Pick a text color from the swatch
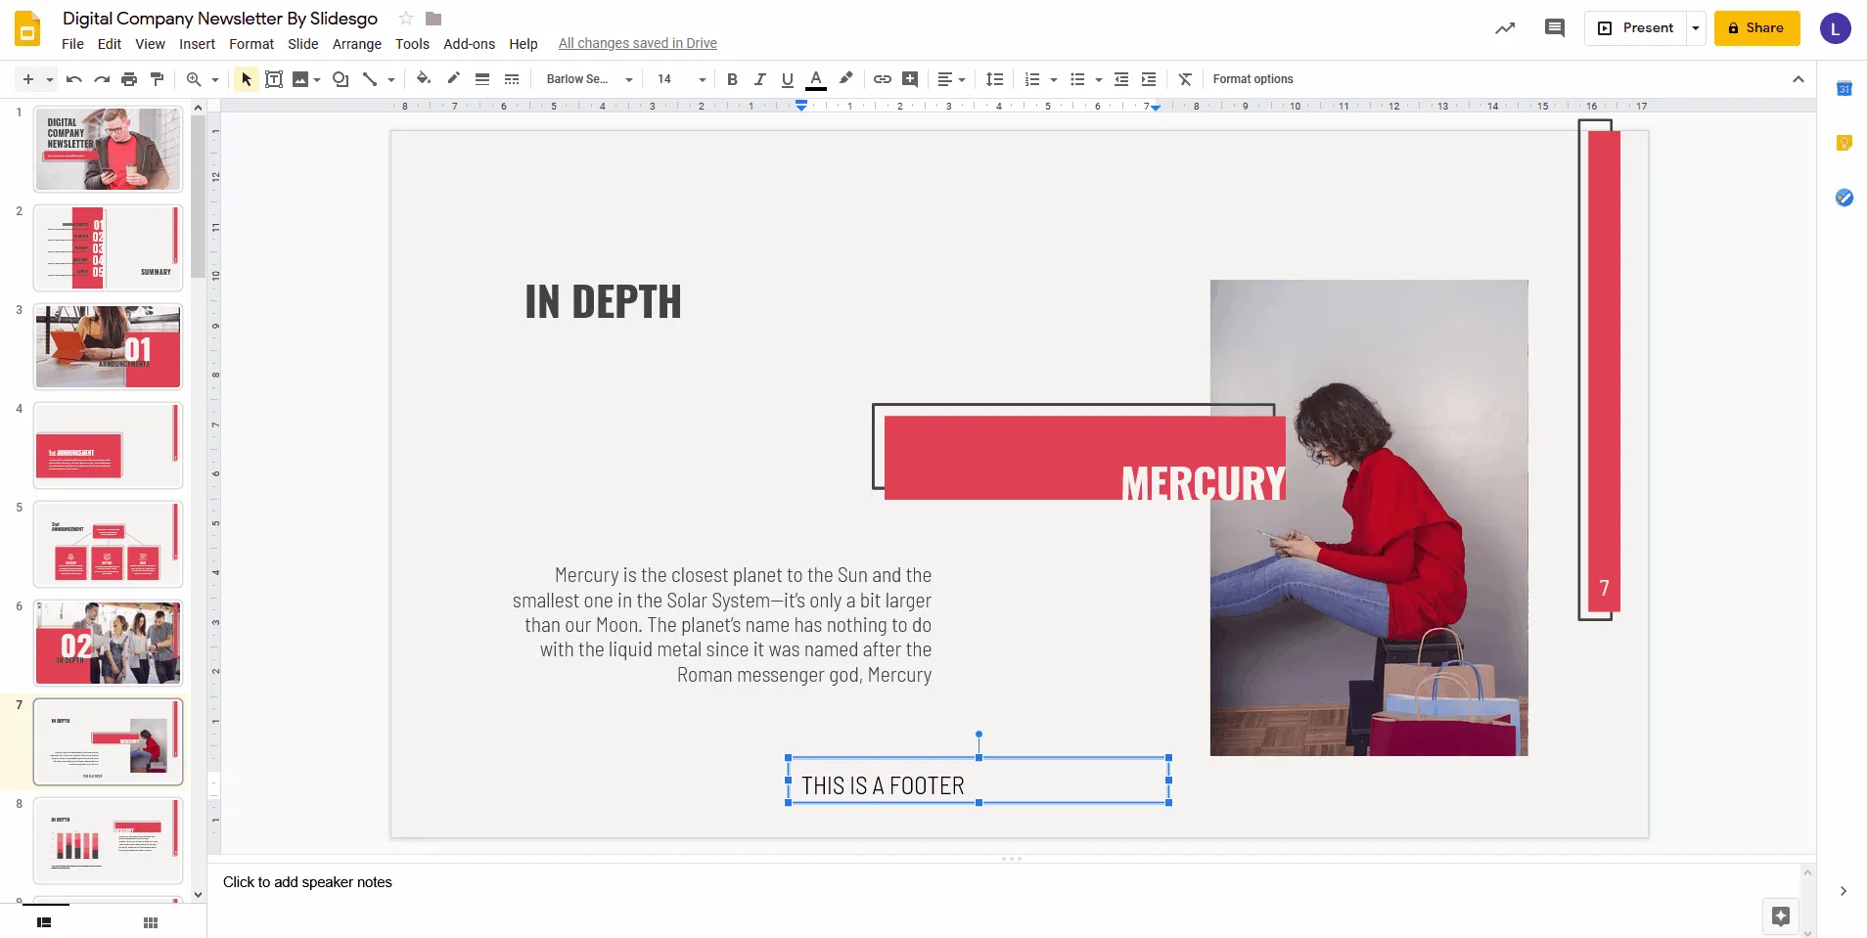The image size is (1867, 938). click(x=816, y=79)
